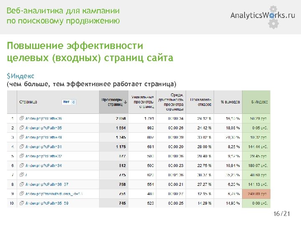Click the AnalyticsWorks.ru logo
Image resolution: width=301 pixels, height=226 pixels.
pyautogui.click(x=262, y=15)
